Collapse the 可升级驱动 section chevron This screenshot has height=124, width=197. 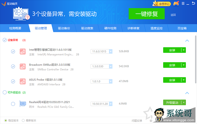[x=187, y=93]
